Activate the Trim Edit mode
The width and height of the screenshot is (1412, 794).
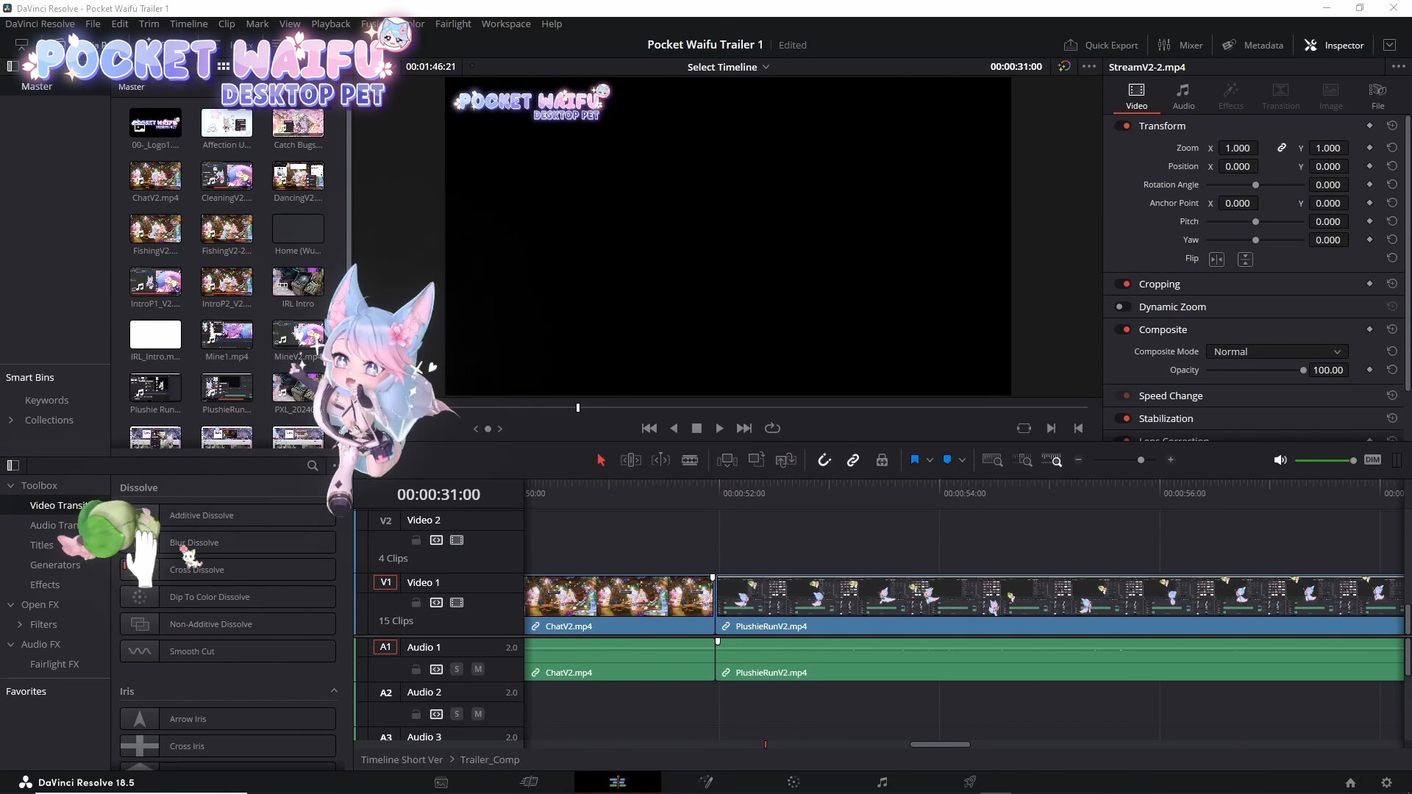(630, 459)
